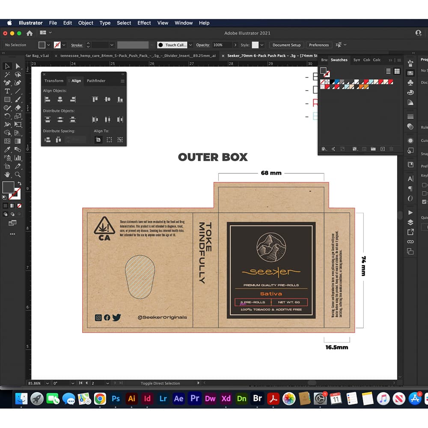Switch to the Pathfinder tab

point(96,81)
